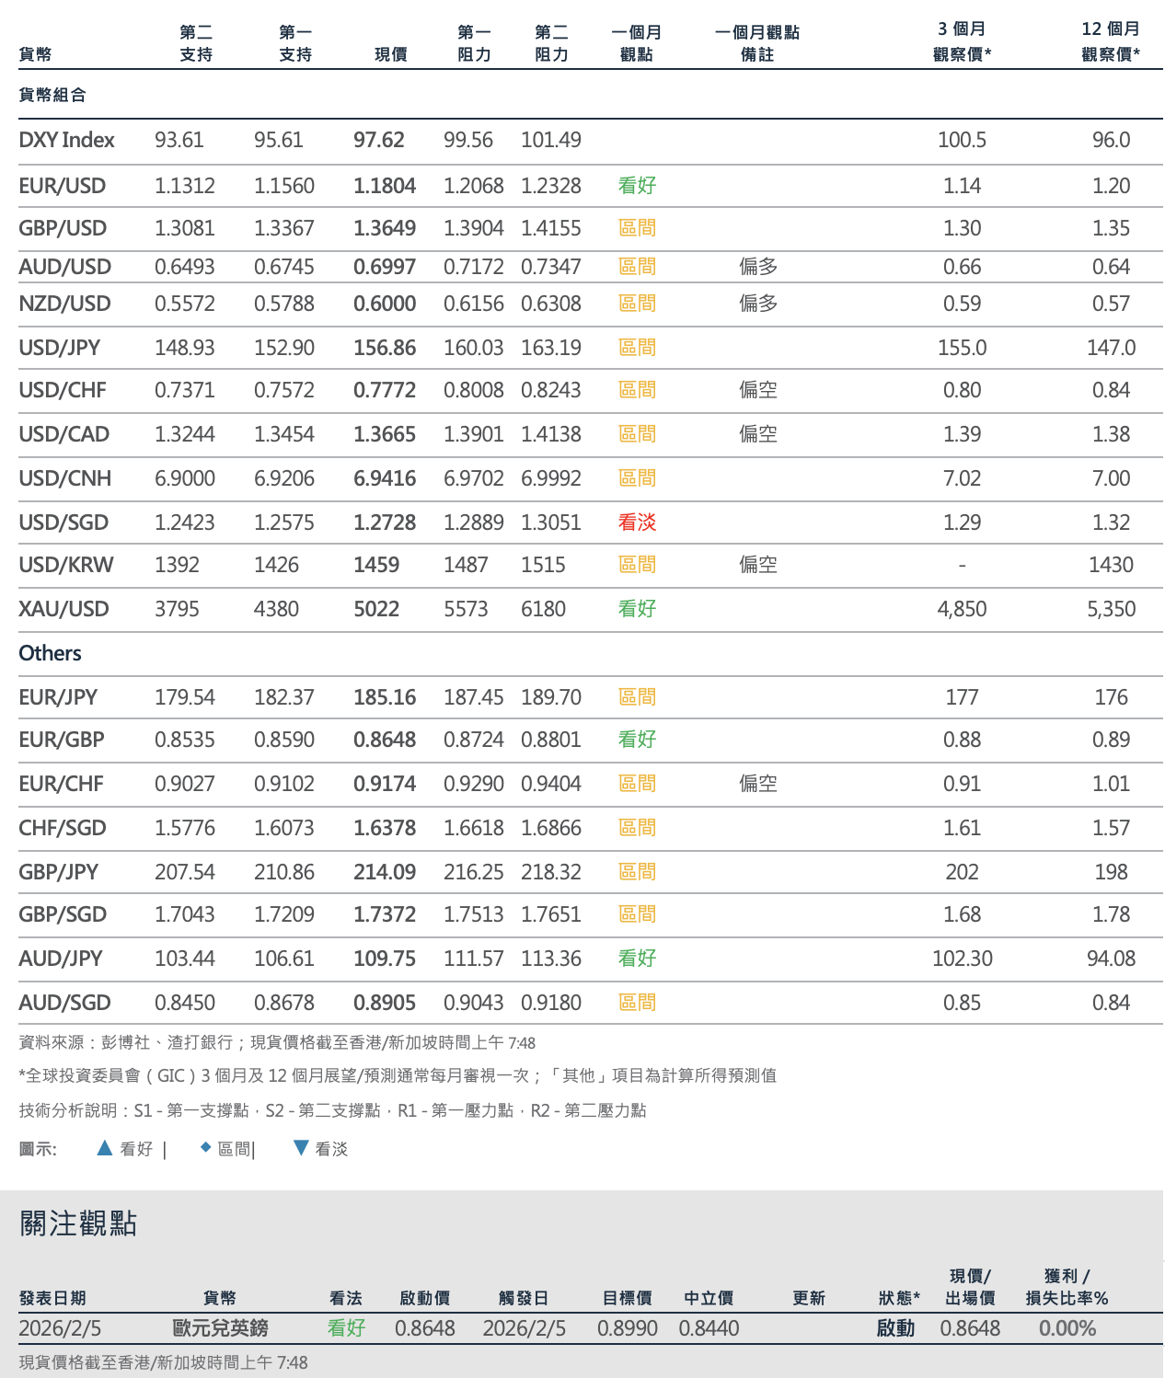This screenshot has height=1378, width=1165.
Task: Select 歐元兌英鎊 in the watchlist table
Action: pos(220,1328)
